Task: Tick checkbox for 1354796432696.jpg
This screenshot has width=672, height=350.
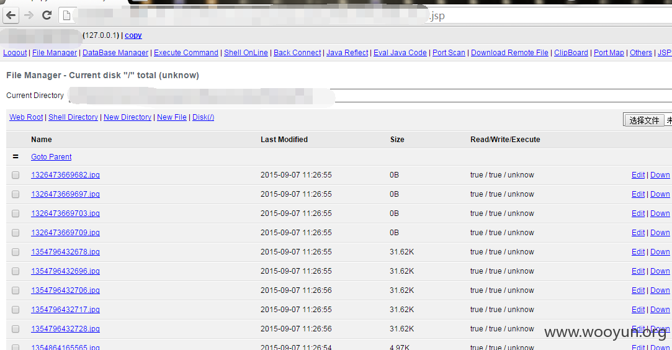Action: coord(16,271)
